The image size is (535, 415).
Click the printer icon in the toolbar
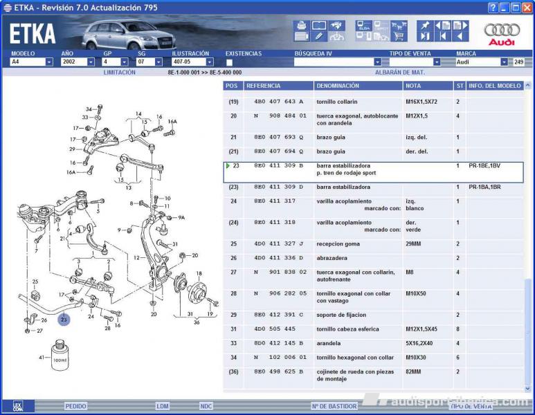[301, 25]
